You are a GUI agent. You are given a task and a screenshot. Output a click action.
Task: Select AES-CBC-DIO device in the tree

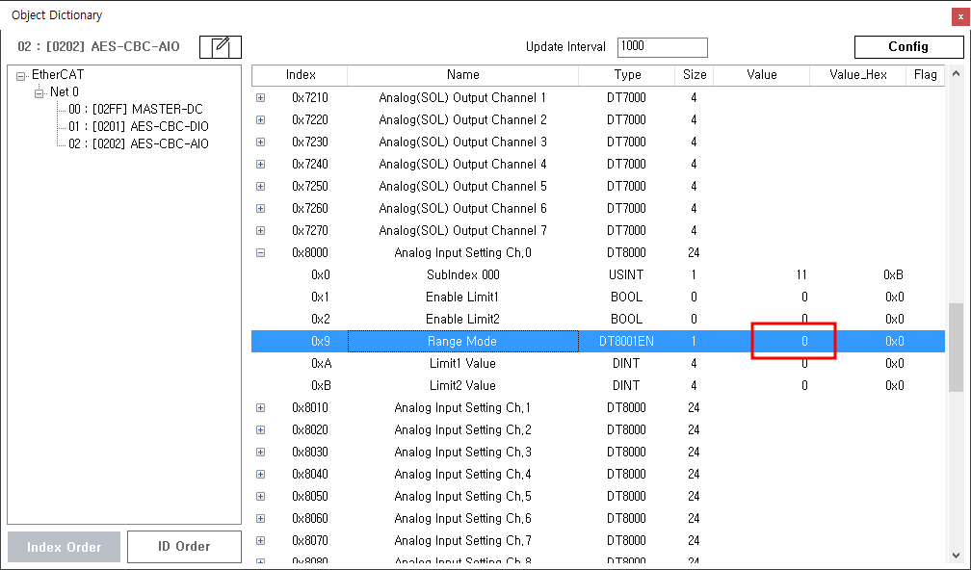click(x=138, y=126)
